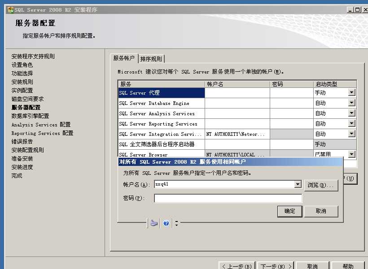Click 实例配置 in the step list
368x269 pixels.
[22, 90]
